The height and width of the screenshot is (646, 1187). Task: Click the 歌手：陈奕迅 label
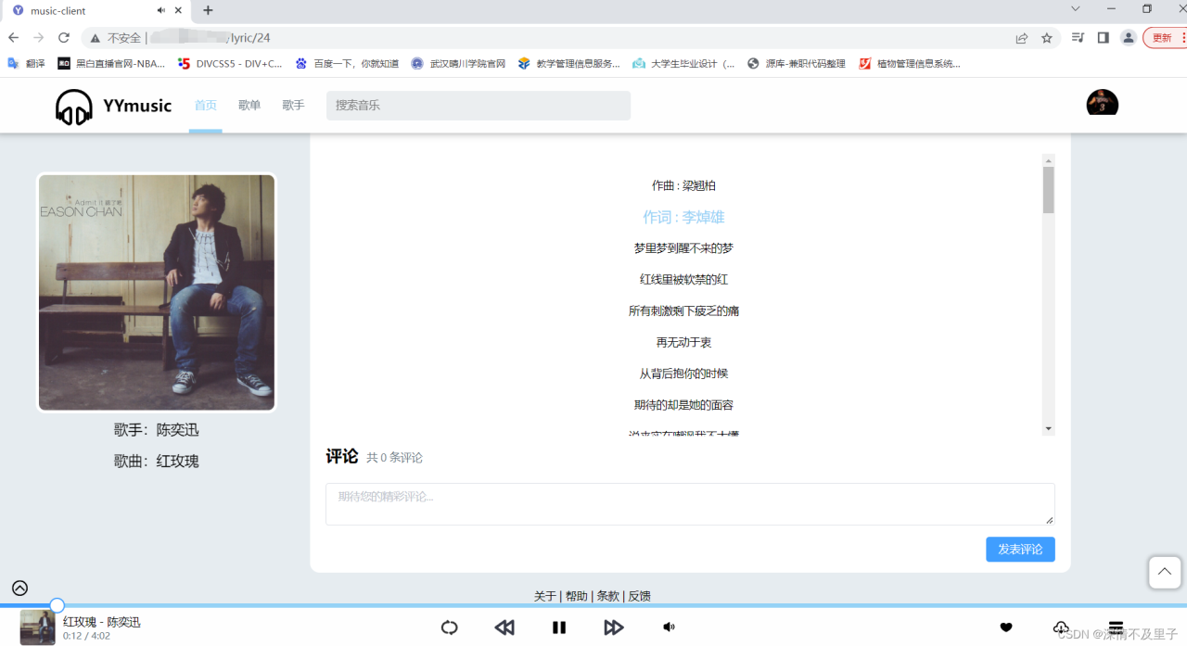157,430
